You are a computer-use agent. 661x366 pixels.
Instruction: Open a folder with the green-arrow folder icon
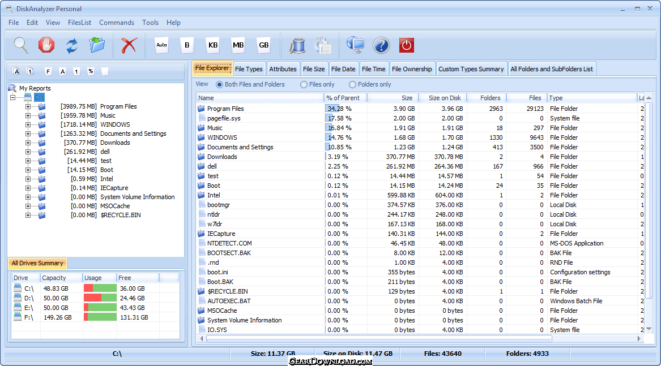(97, 45)
